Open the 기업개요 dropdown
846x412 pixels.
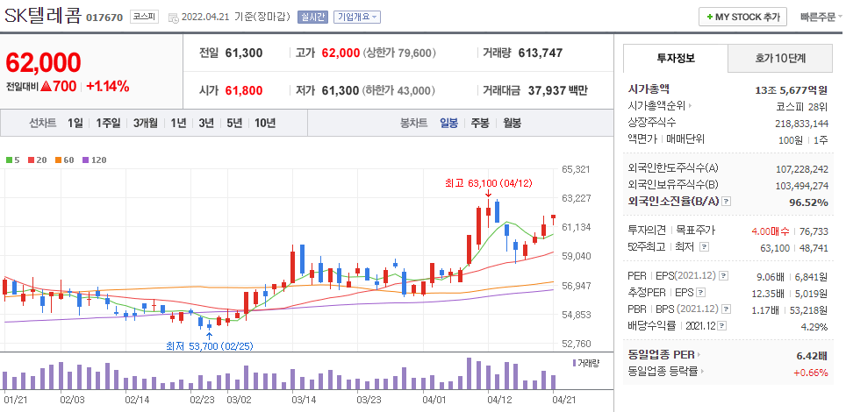[x=357, y=17]
